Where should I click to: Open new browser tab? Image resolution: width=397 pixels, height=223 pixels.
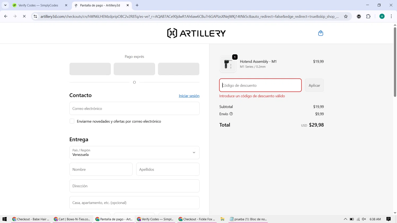click(x=137, y=5)
